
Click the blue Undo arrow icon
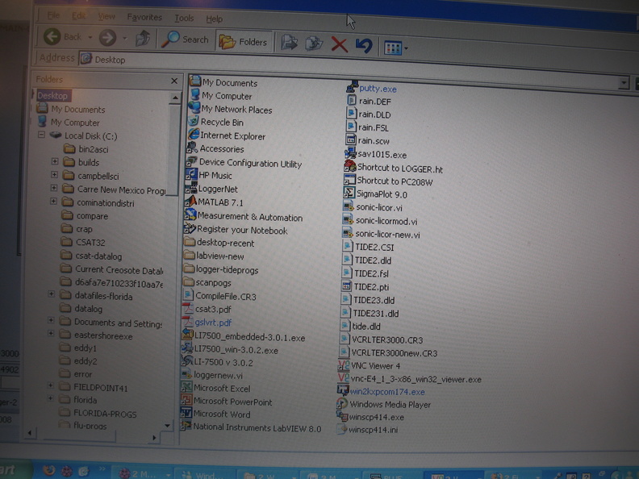[364, 46]
